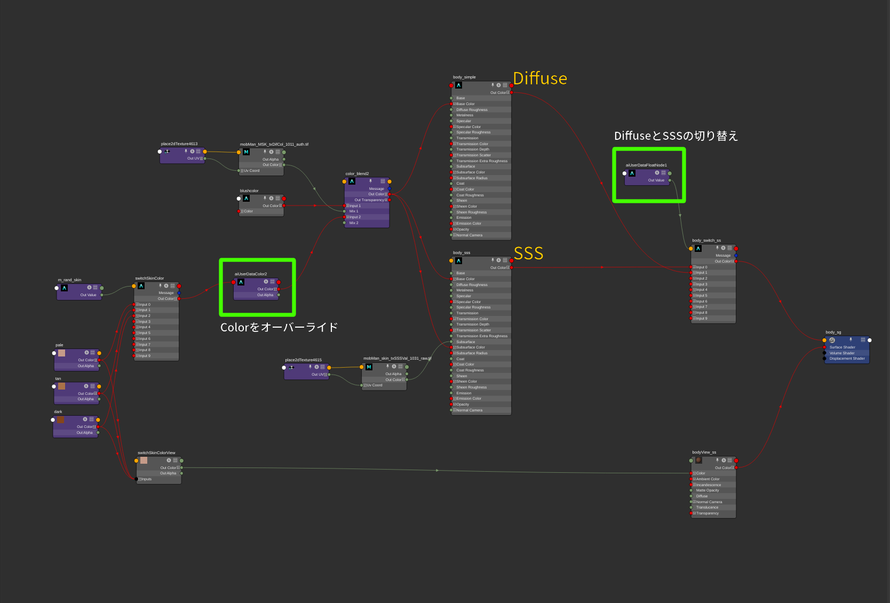Click the place2dTexture4613 node icon
890x603 pixels.
pos(167,152)
